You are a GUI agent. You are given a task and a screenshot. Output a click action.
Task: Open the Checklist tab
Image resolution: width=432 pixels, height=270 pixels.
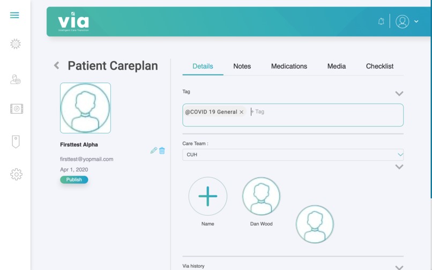[379, 66]
